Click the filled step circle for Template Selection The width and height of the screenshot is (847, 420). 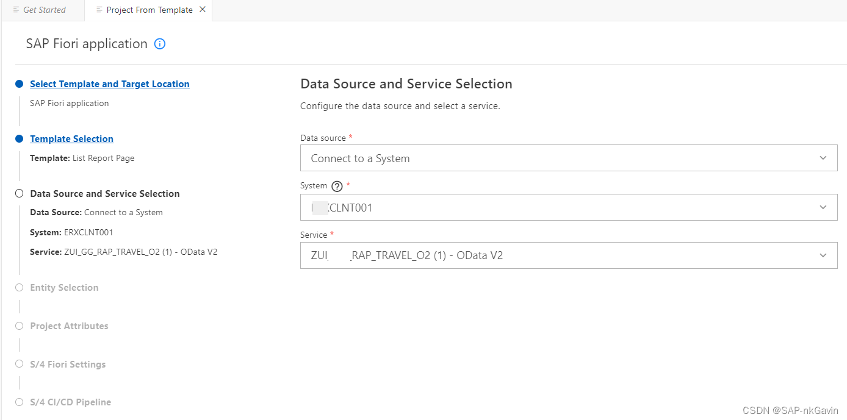[x=20, y=139]
